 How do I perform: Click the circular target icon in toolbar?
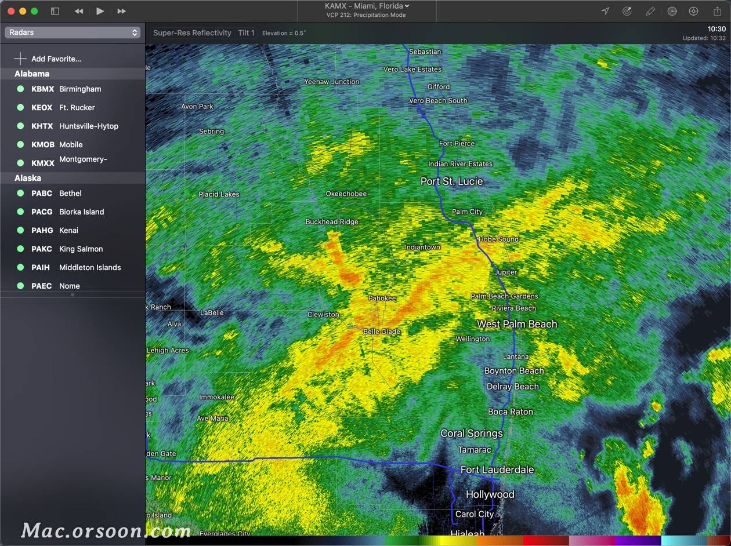tap(693, 11)
